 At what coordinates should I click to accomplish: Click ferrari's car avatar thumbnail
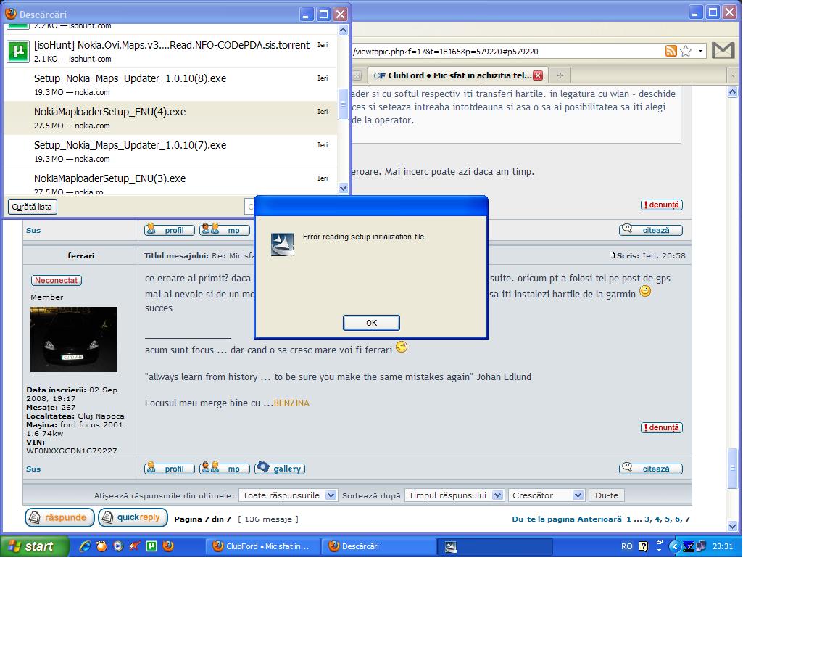(74, 339)
